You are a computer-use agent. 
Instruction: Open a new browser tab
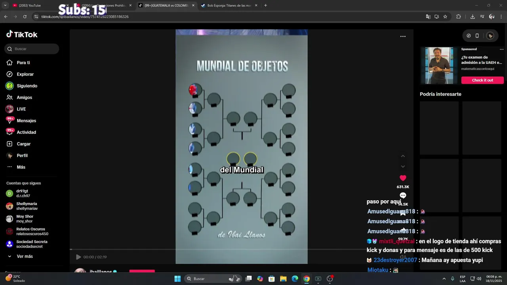click(x=265, y=6)
